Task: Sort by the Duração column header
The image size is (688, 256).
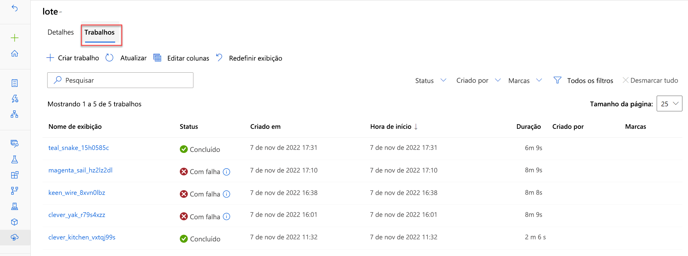Action: (x=529, y=127)
